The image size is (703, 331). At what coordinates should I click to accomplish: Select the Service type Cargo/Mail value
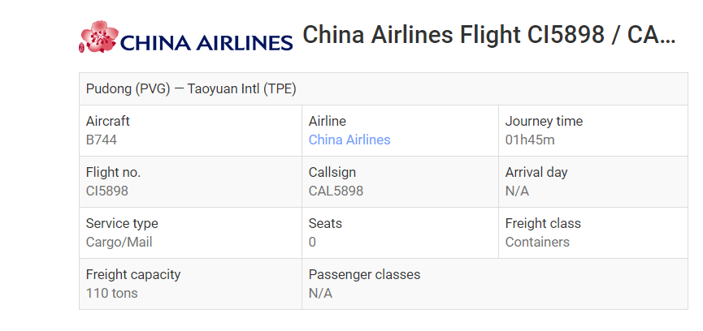(x=119, y=242)
